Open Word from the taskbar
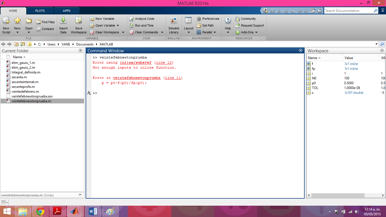Viewport: 386px width, 217px height. click(x=93, y=211)
